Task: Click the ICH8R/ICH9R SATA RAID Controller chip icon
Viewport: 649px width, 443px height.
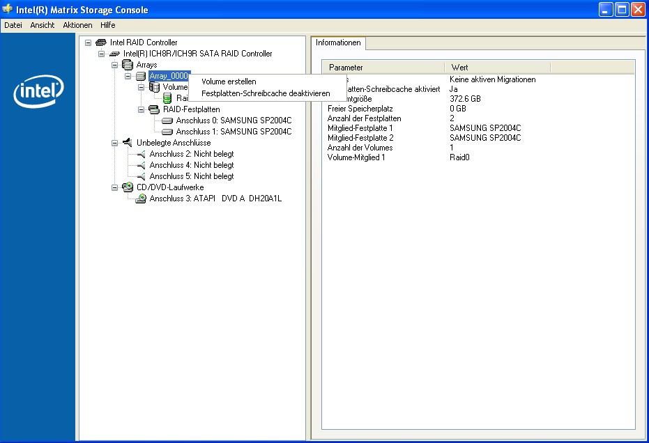Action: click(114, 54)
